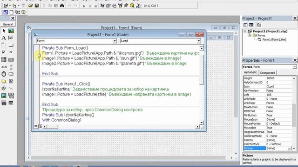Save the project with the floppy disk icon
Screen dimensions: 298x167
point(37,6)
